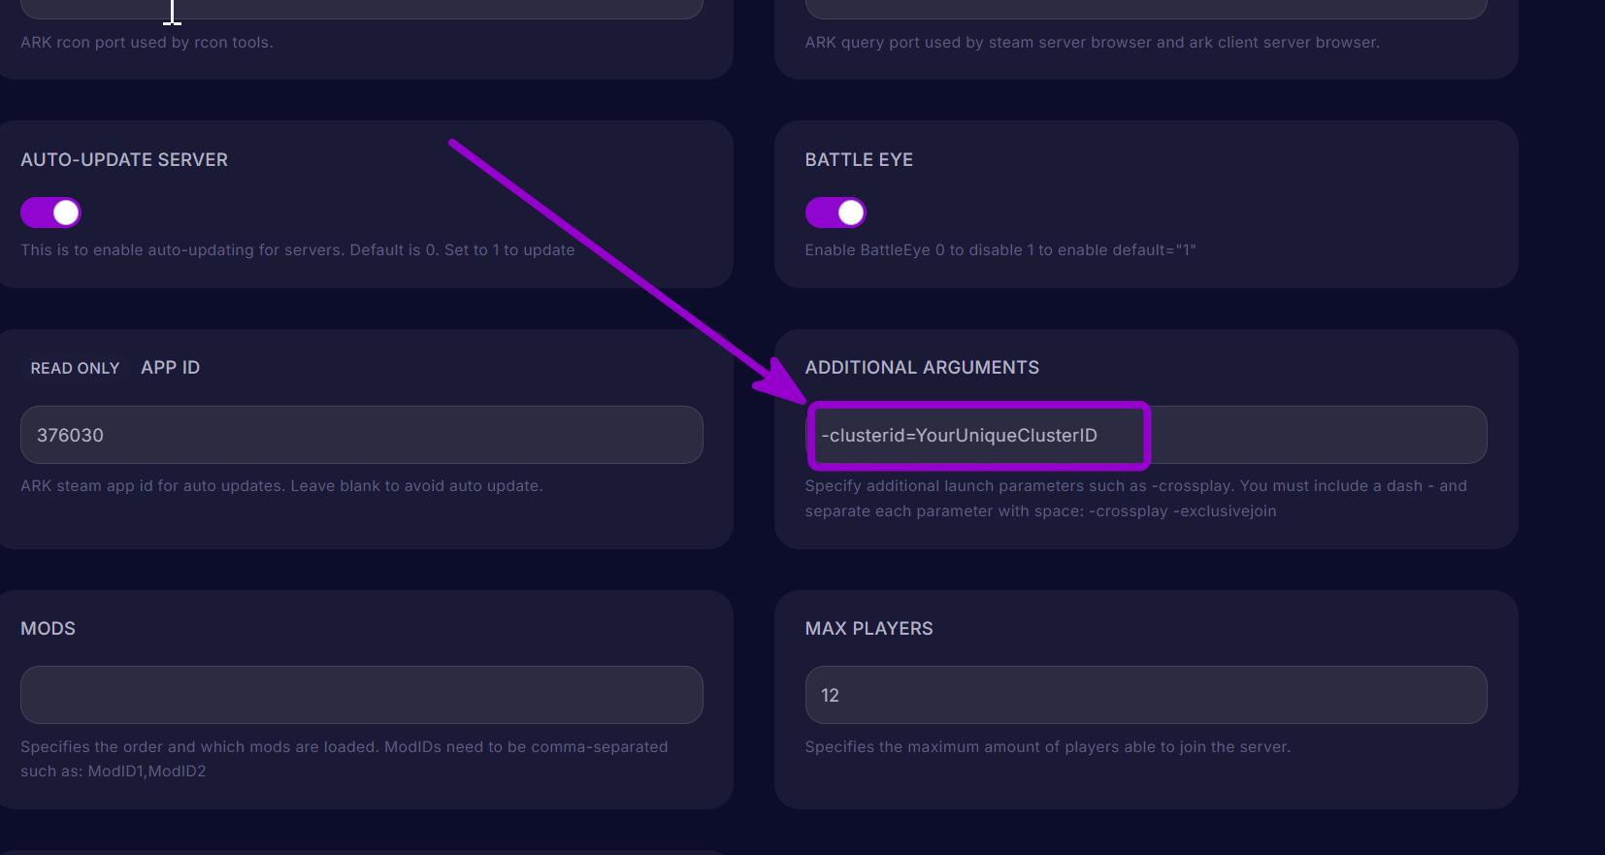Toggle the Auto-Update Server switch
This screenshot has height=855, width=1605.
pos(50,213)
